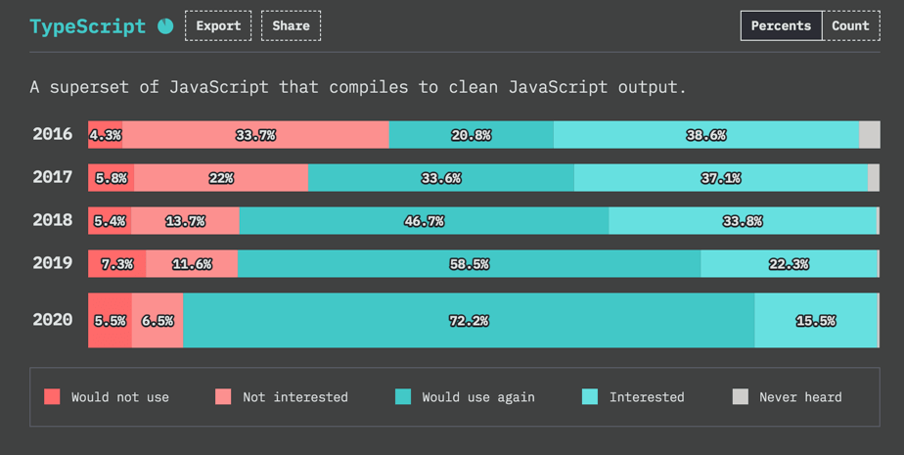Click the 2020 Would use again 72.2% segment
This screenshot has width=904, height=455.
coord(468,320)
